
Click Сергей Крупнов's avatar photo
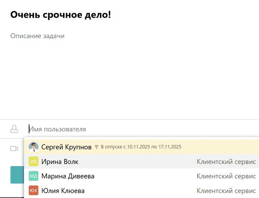34,147
